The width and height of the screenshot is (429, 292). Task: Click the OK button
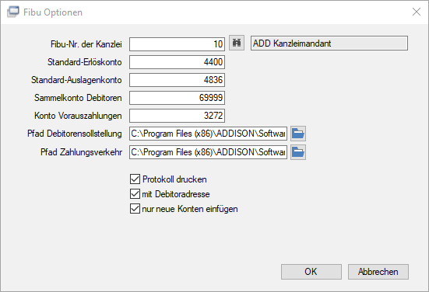pyautogui.click(x=311, y=272)
